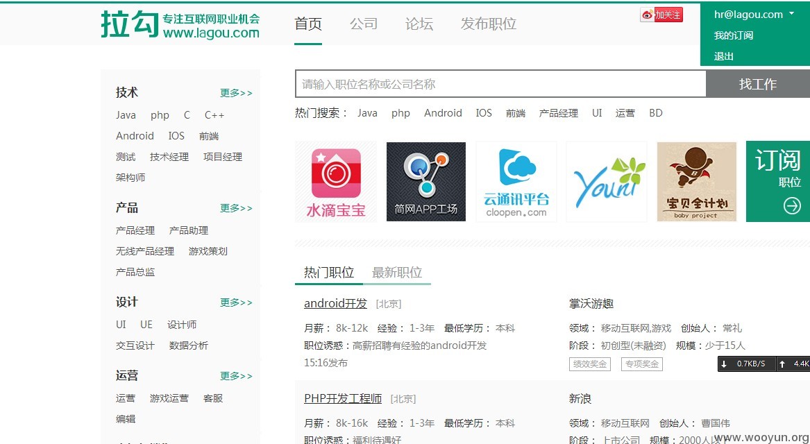Choose 编辑 in the sidebar

click(x=126, y=419)
